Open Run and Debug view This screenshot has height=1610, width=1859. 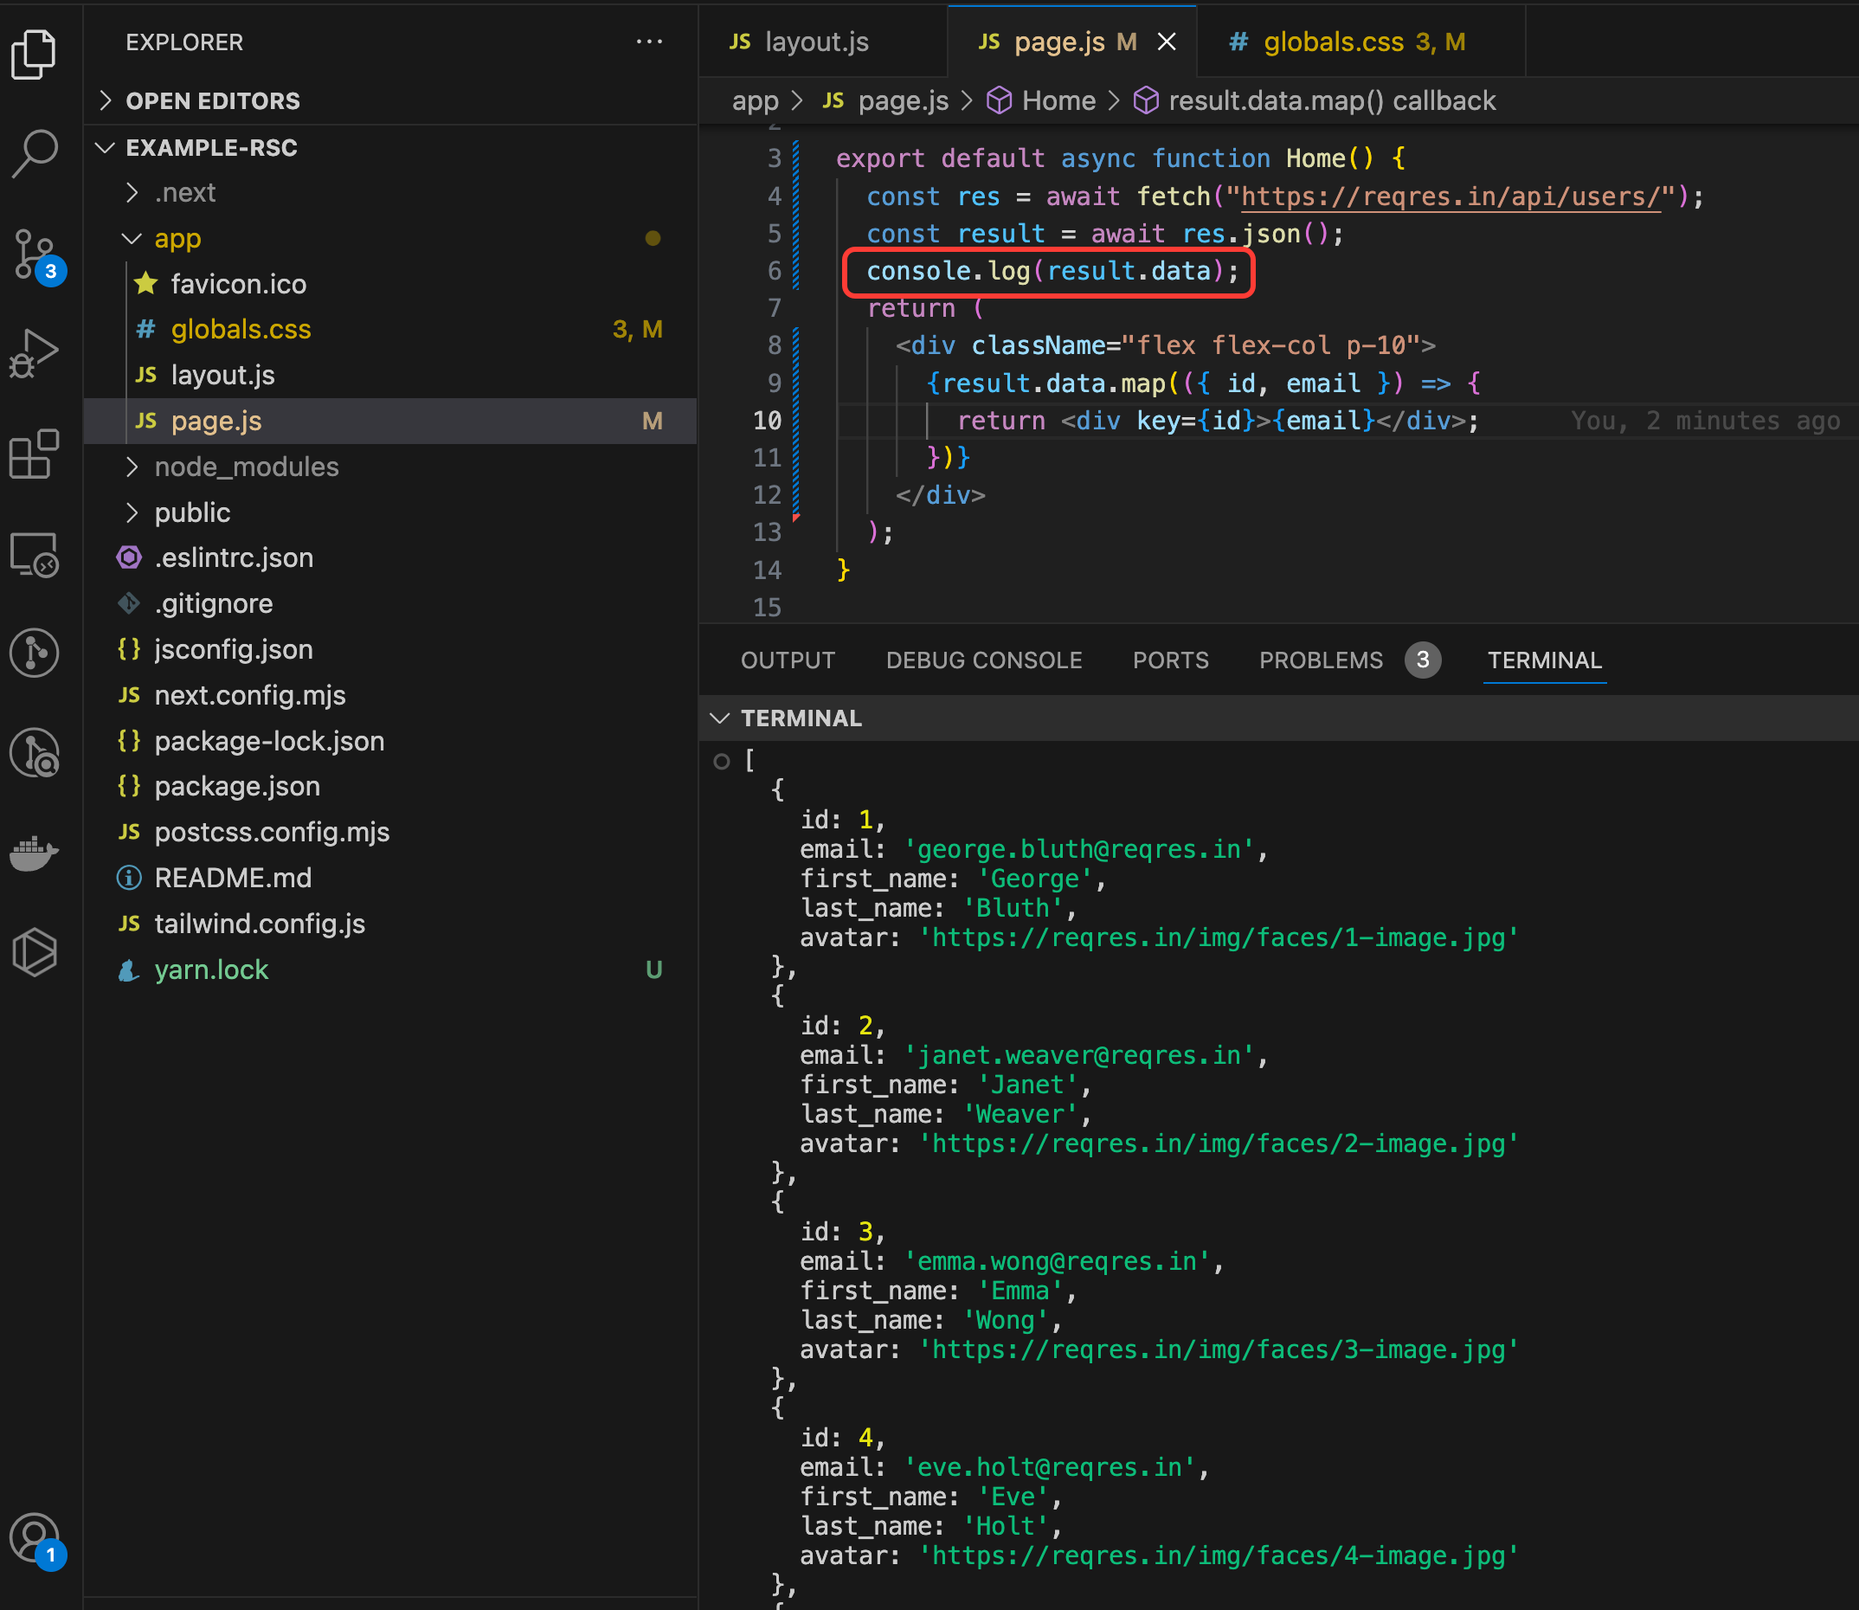34,353
